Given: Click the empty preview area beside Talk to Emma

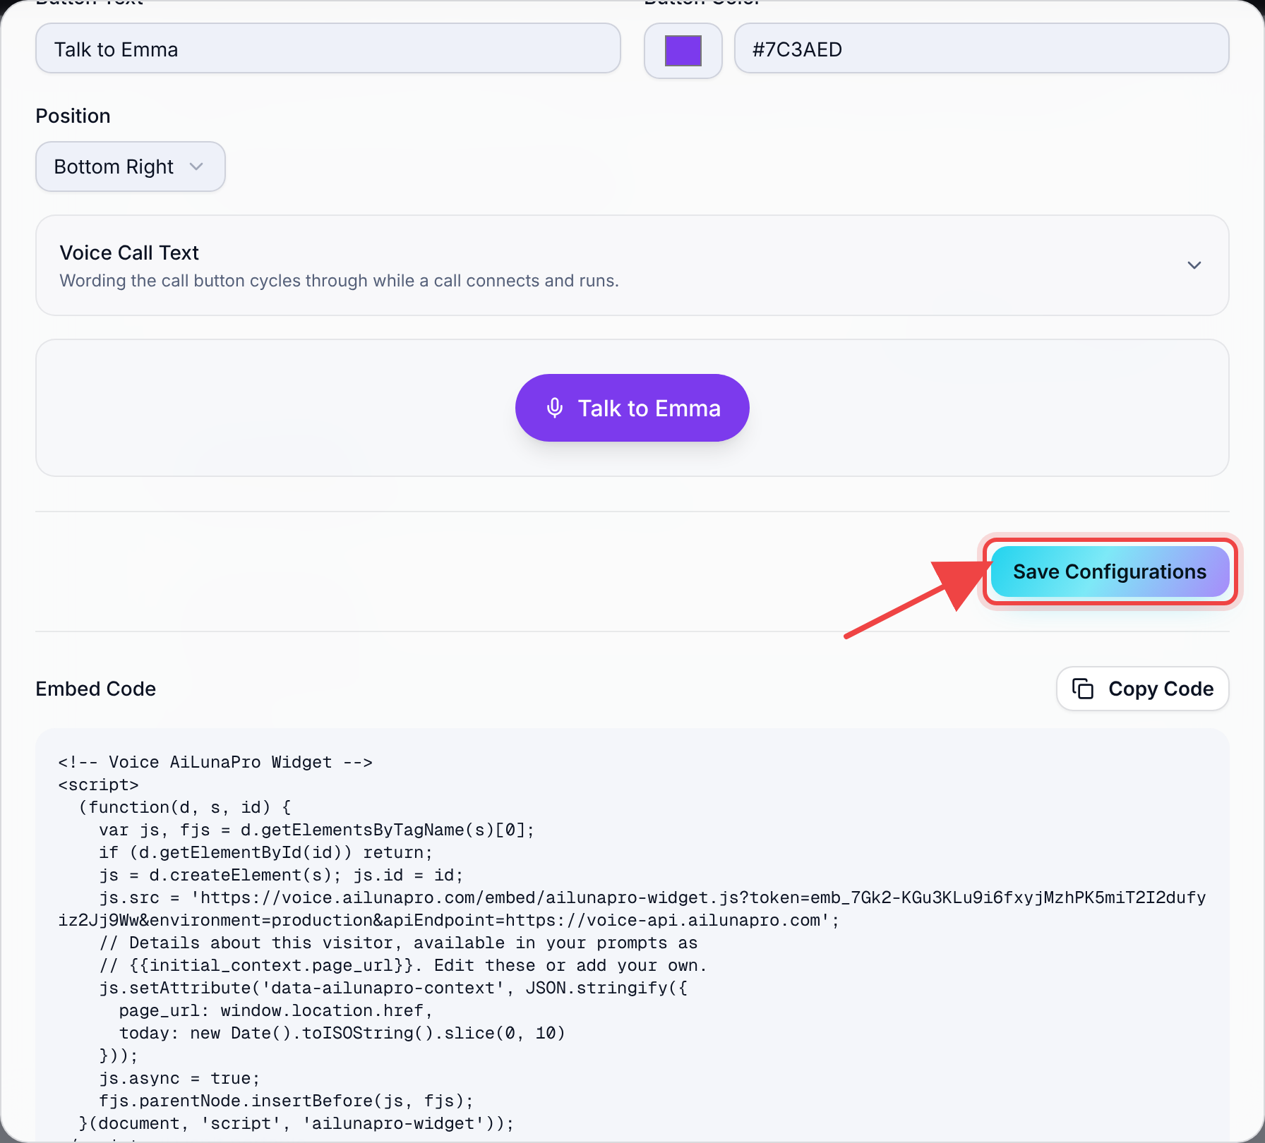Looking at the screenshot, I should point(988,408).
